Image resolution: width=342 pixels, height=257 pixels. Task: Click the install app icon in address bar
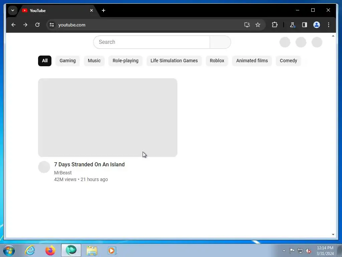point(247,25)
